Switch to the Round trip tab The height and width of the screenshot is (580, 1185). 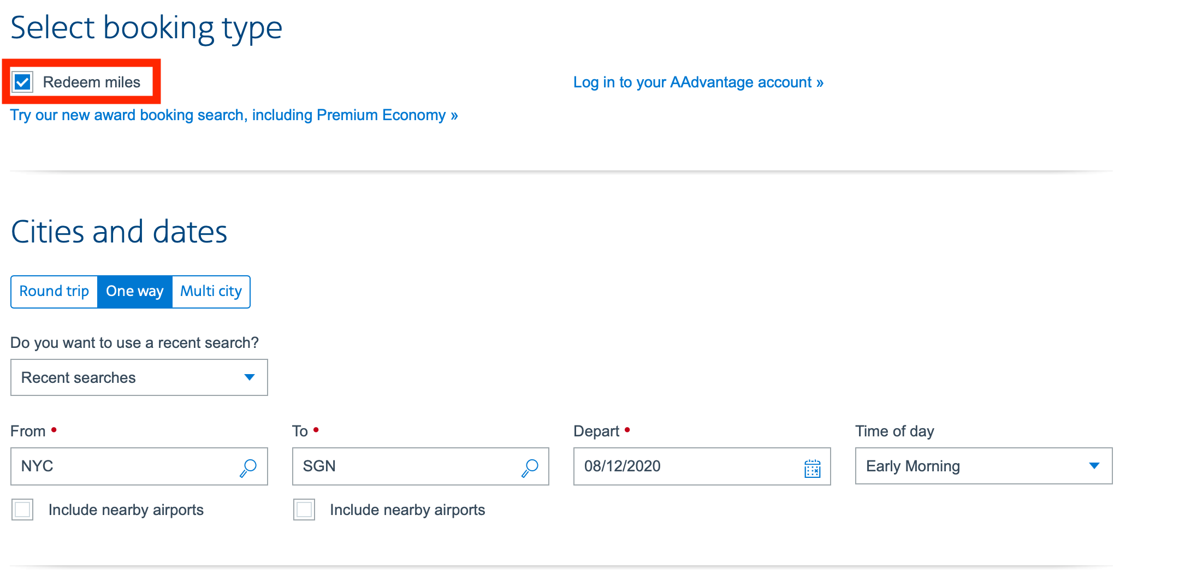coord(54,292)
